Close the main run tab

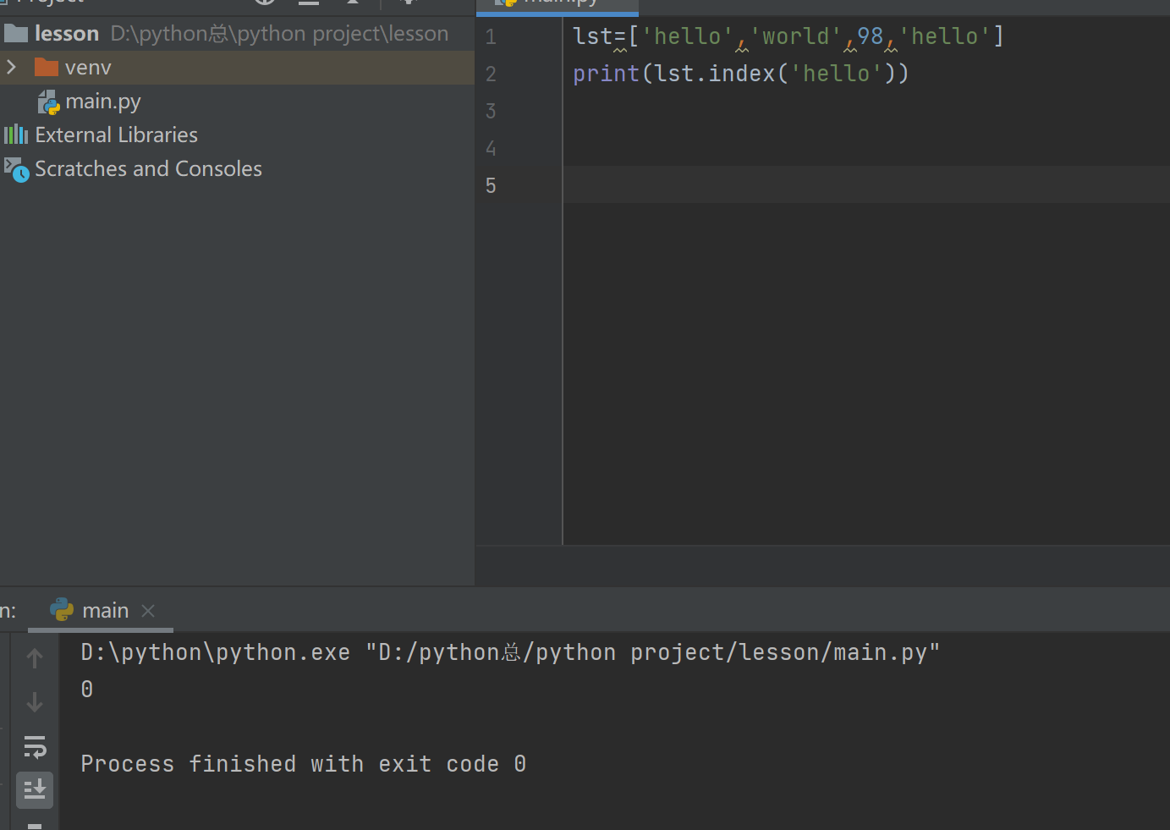point(148,610)
